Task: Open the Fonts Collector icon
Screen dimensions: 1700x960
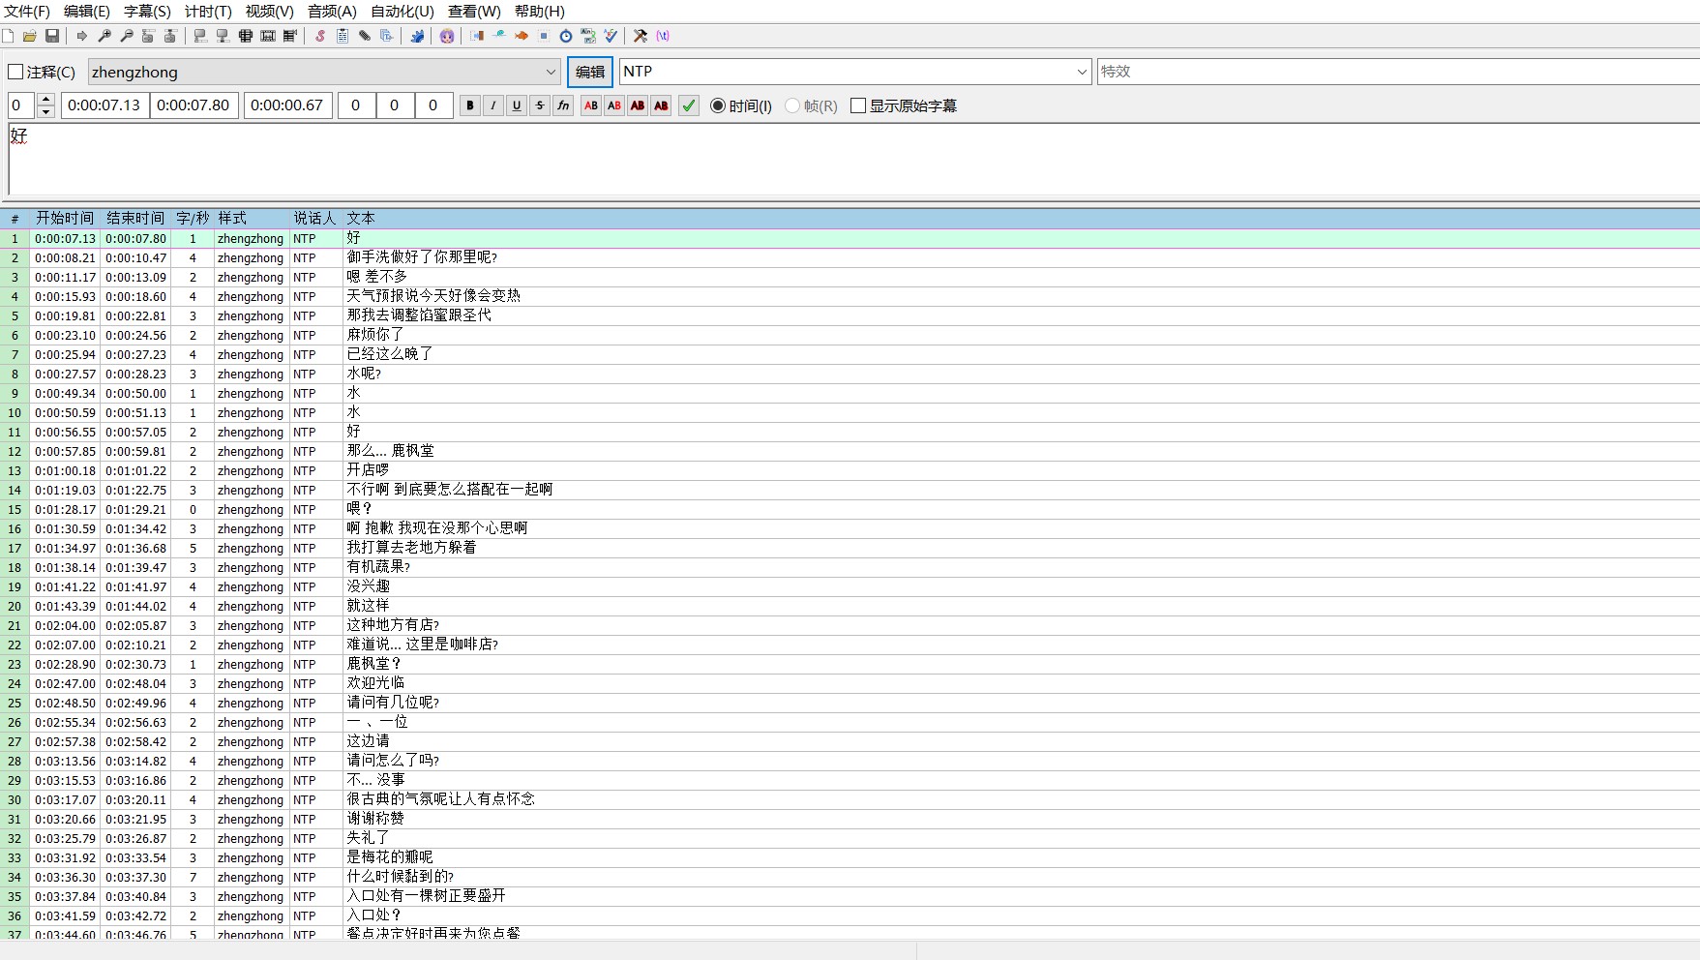Action: [386, 36]
